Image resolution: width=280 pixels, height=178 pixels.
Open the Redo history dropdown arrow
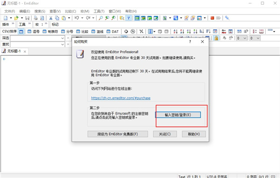[93, 18]
